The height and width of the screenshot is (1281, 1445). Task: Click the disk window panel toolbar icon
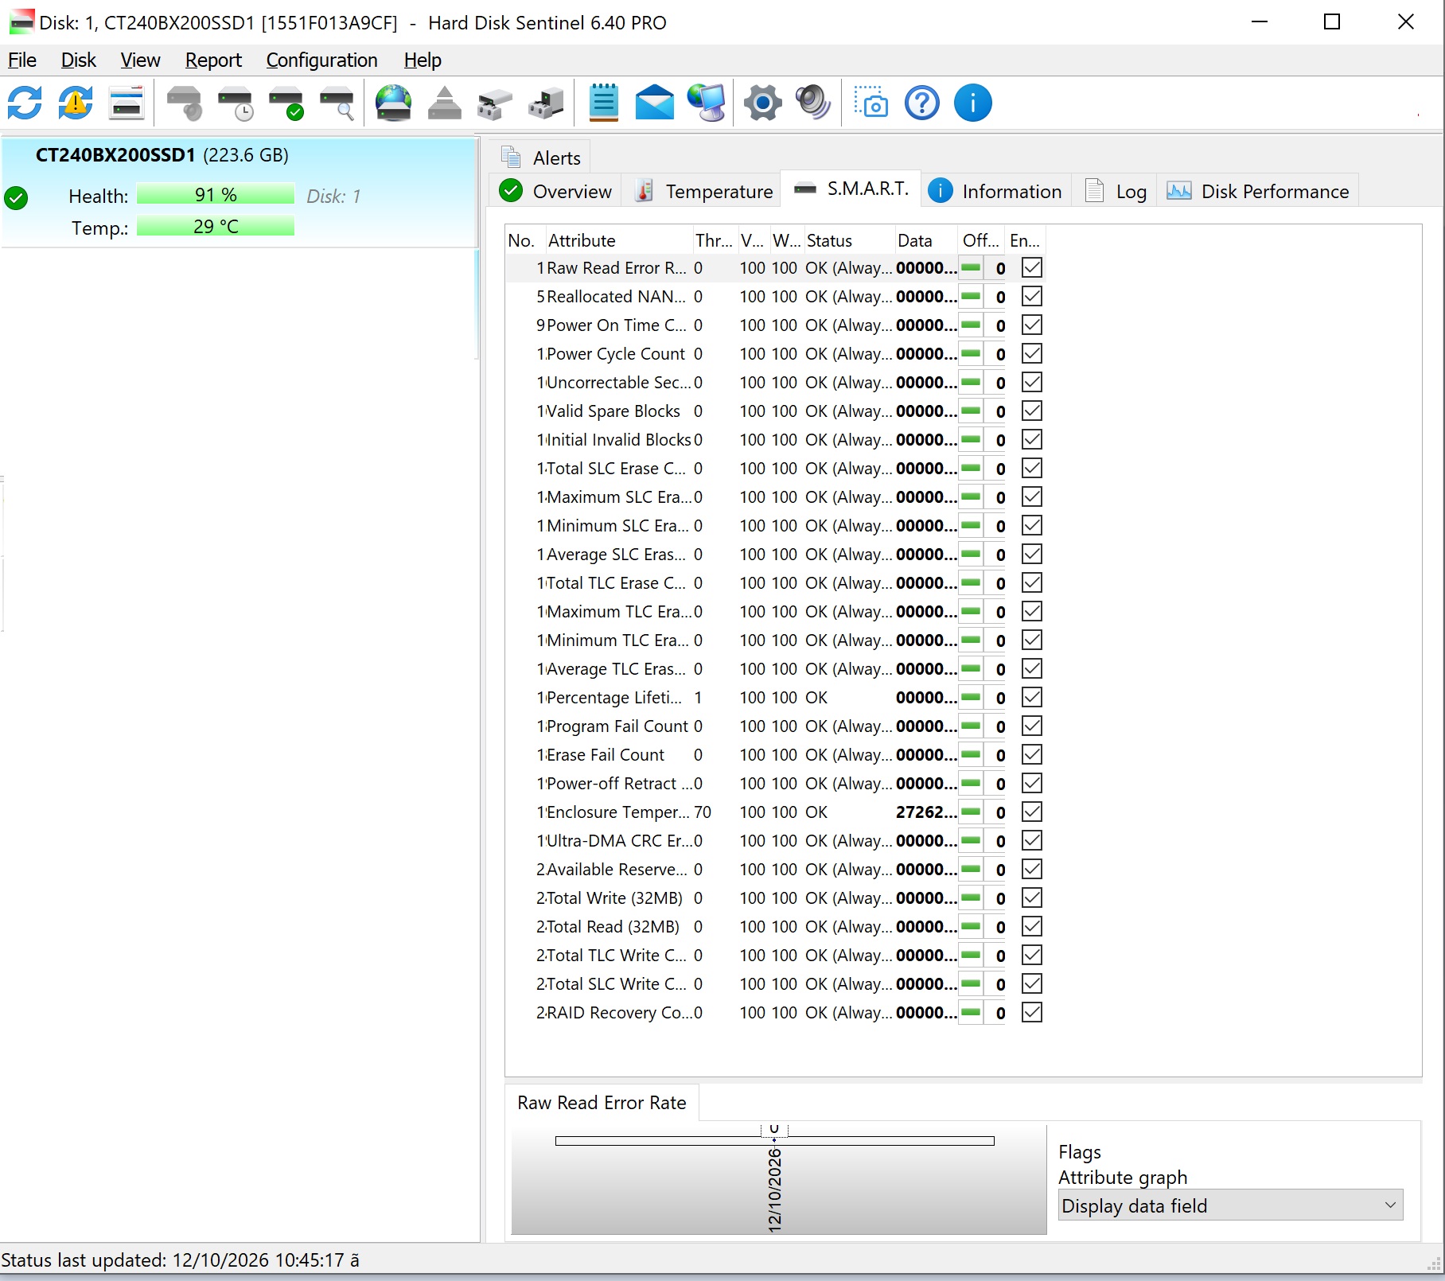[x=127, y=103]
